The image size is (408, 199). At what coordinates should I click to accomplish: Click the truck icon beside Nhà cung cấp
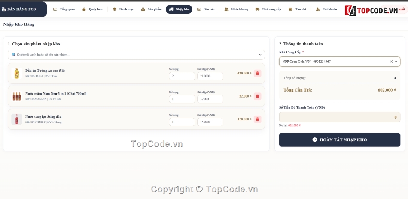[257, 9]
